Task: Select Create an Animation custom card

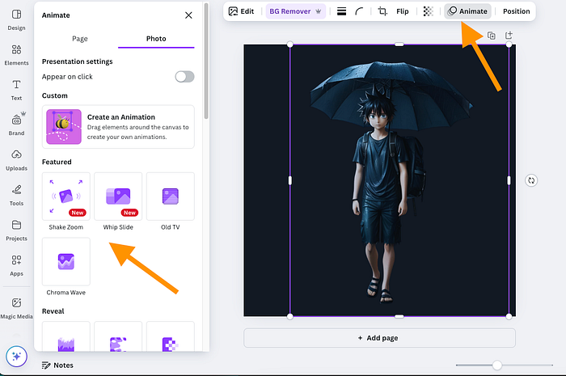Action: (118, 127)
